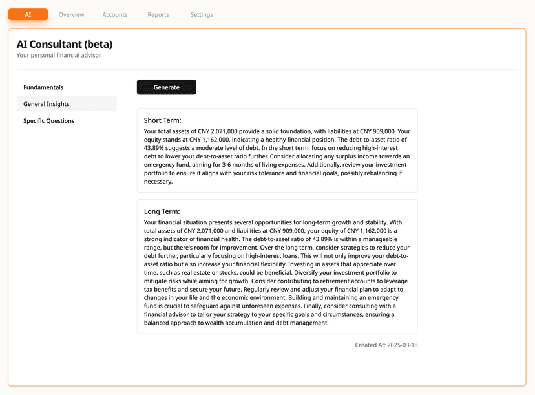Click the Short Term heading
Viewport: 535px width, 395px height.
[163, 120]
